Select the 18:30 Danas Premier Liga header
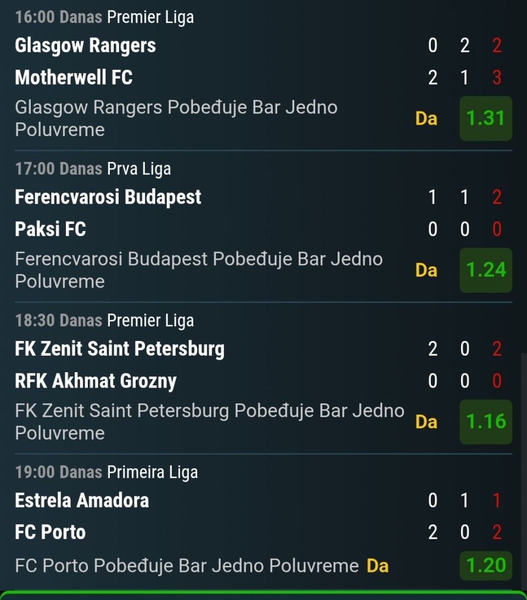 pos(104,320)
